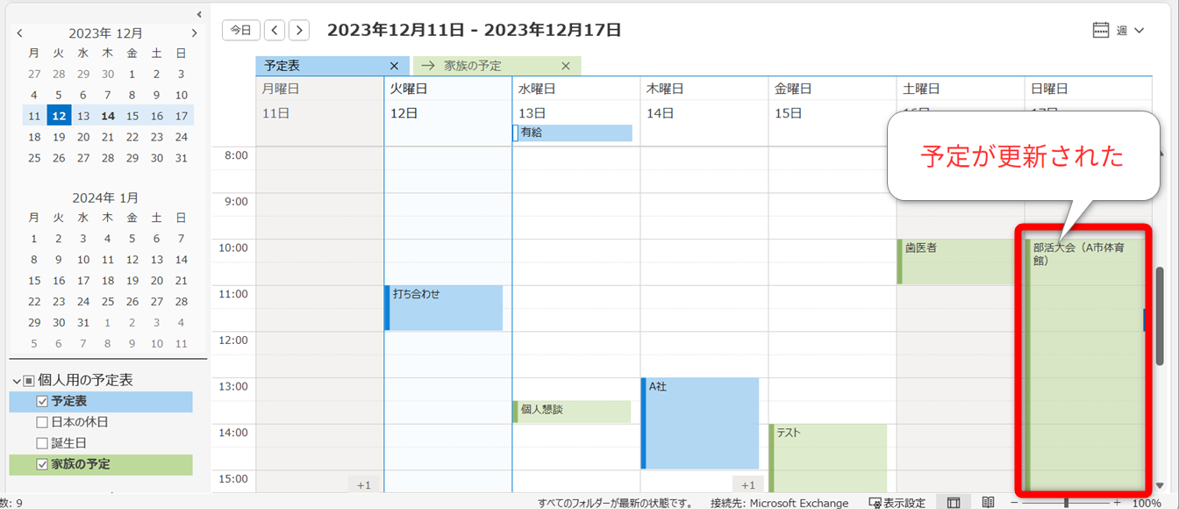This screenshot has width=1179, height=509.
Task: Show the previous month in the mini calendar
Action: [20, 33]
